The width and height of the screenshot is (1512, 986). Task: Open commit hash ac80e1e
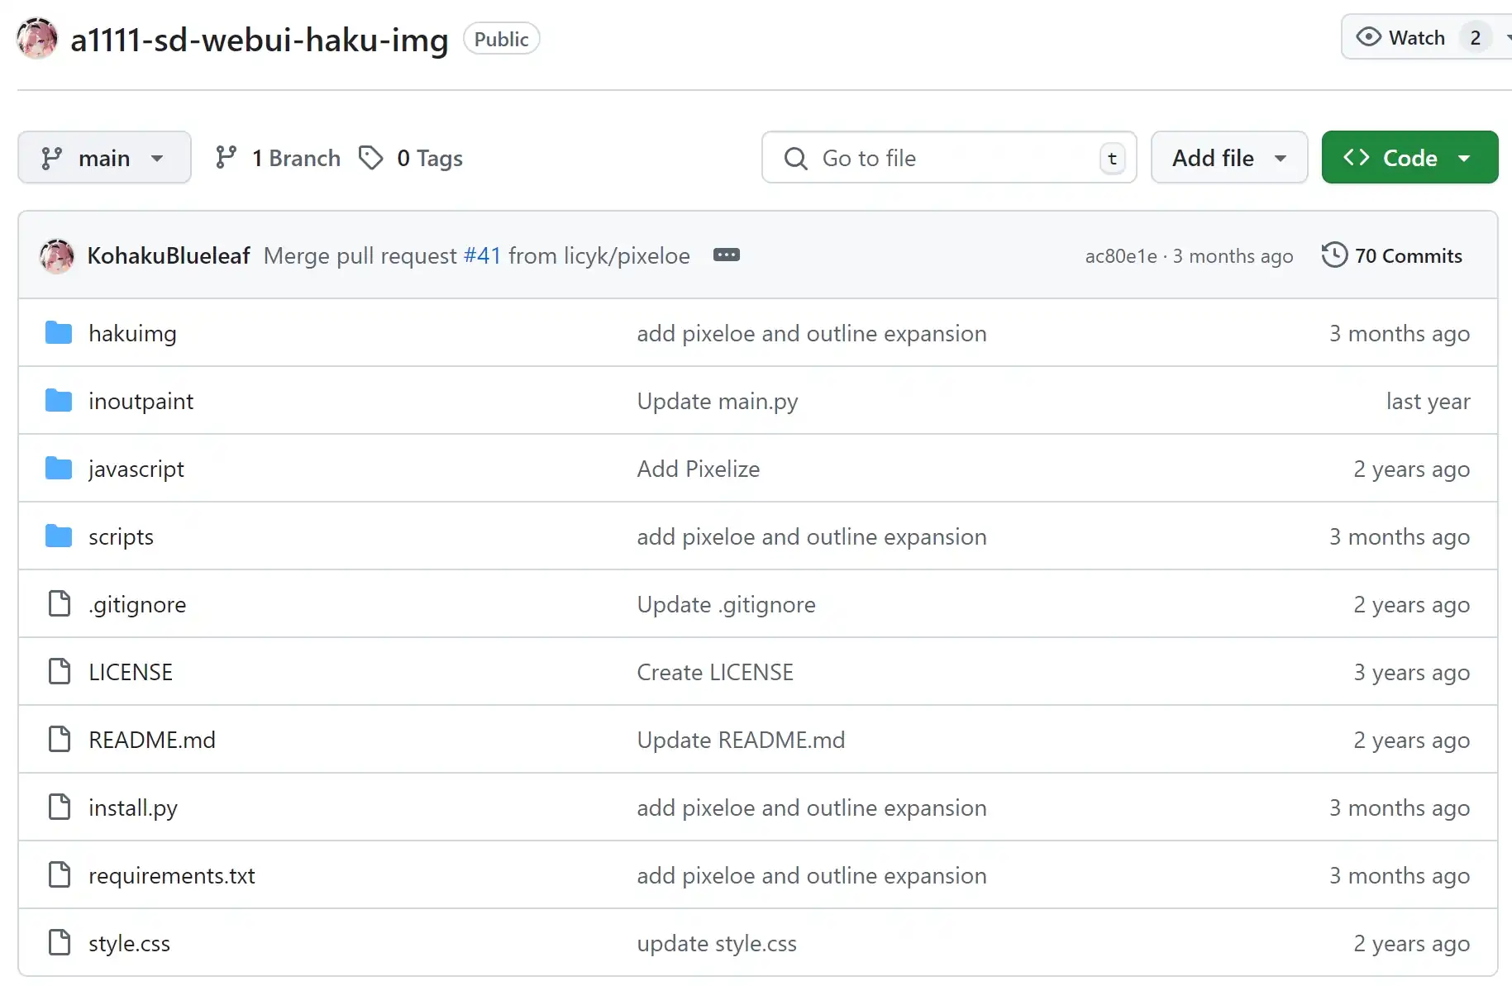pos(1121,256)
